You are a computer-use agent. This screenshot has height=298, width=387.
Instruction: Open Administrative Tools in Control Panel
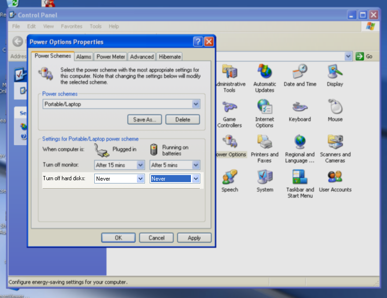tap(230, 78)
